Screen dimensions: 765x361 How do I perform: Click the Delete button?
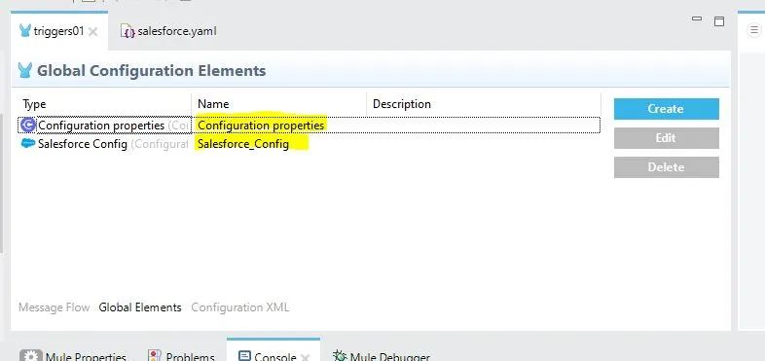(x=667, y=167)
